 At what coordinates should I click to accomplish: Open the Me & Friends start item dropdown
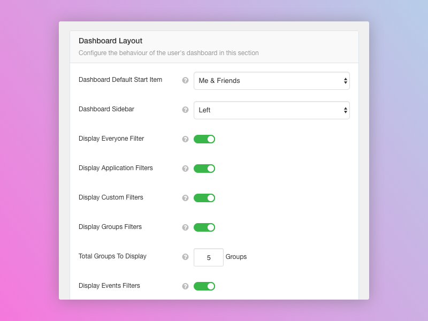click(271, 81)
